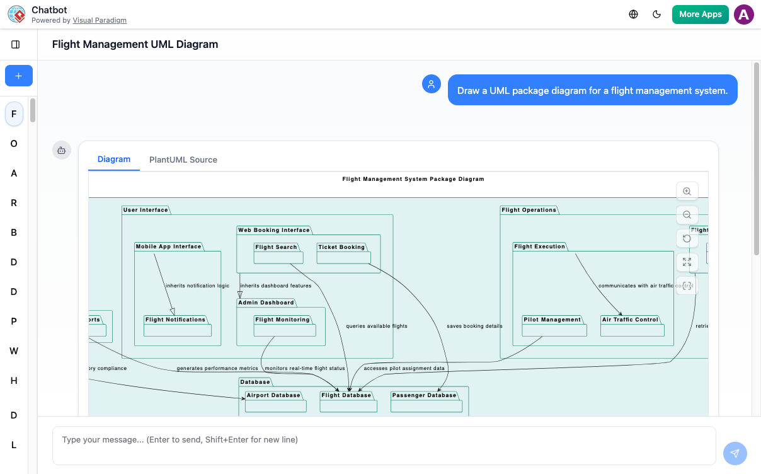Toggle dark mode with the moon icon
The width and height of the screenshot is (761, 474).
(x=657, y=13)
